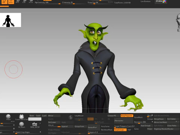Click the Mirror button

[x=54, y=115]
